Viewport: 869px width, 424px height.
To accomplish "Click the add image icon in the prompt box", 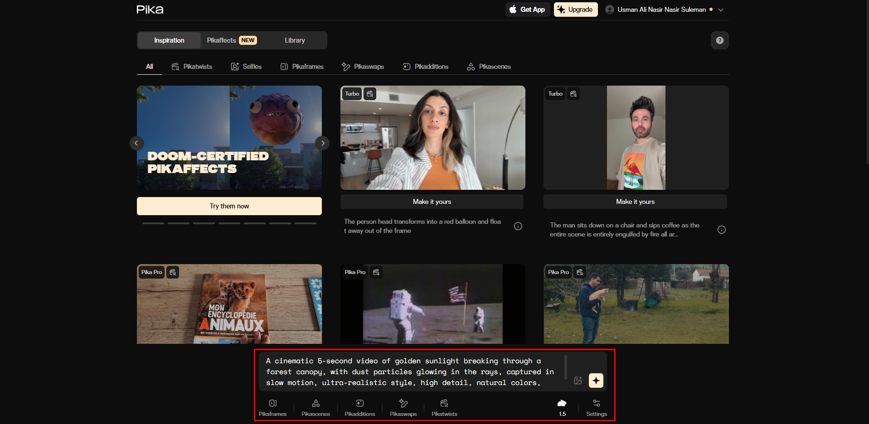I will (578, 381).
